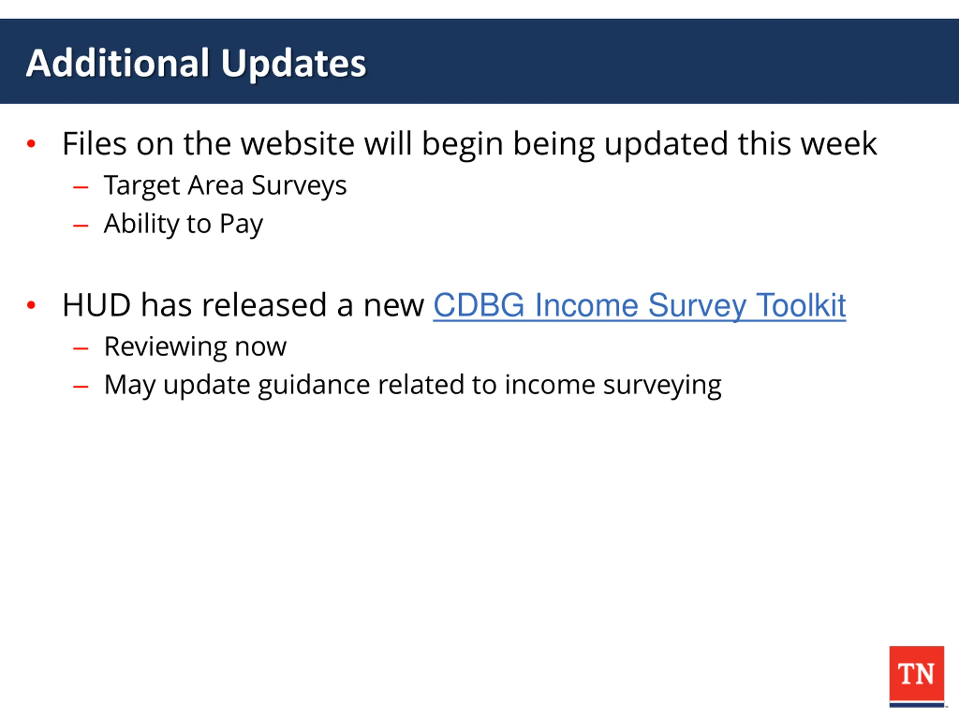
Task: Click the red bullet before 'HUD has released'
Action: point(31,305)
